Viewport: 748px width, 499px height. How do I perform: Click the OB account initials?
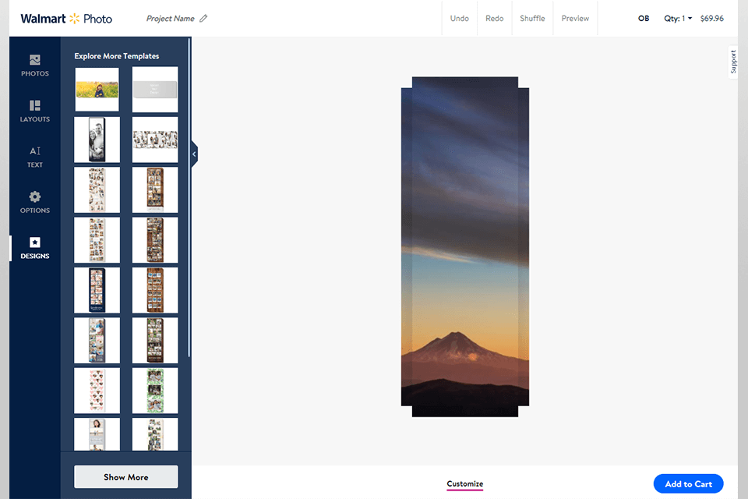[x=644, y=18]
